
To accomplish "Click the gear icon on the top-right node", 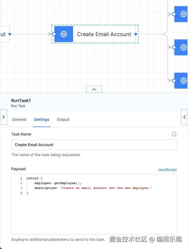I will point(184,14).
